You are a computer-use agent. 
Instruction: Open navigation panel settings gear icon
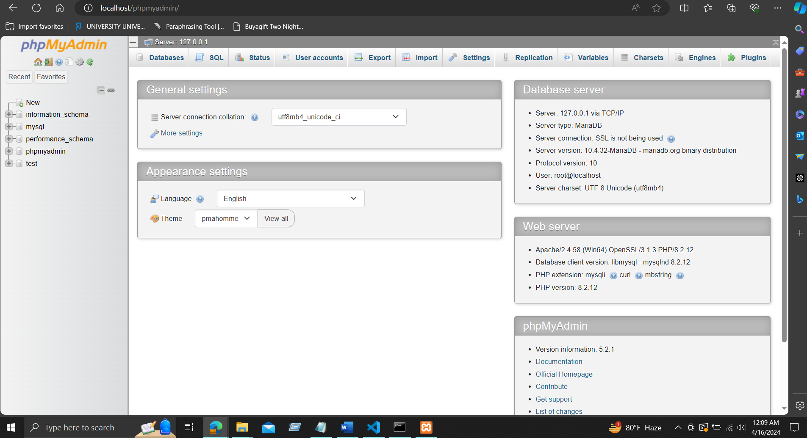(80, 62)
